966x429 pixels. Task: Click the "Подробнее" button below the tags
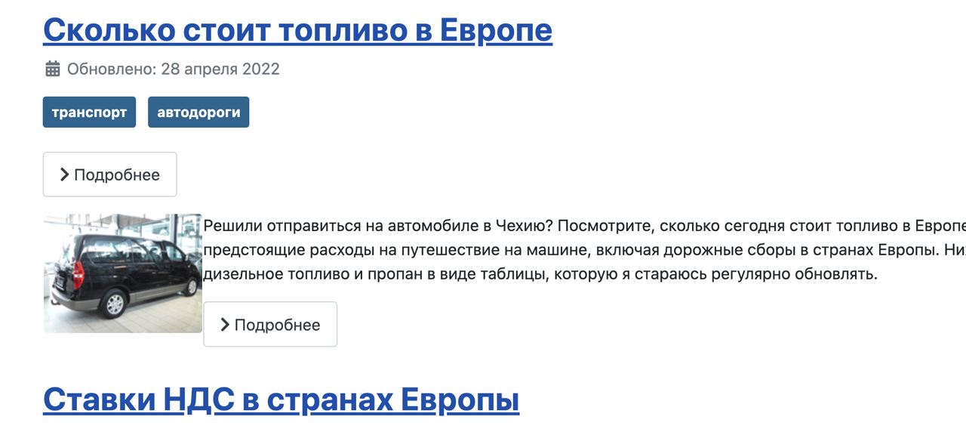109,174
